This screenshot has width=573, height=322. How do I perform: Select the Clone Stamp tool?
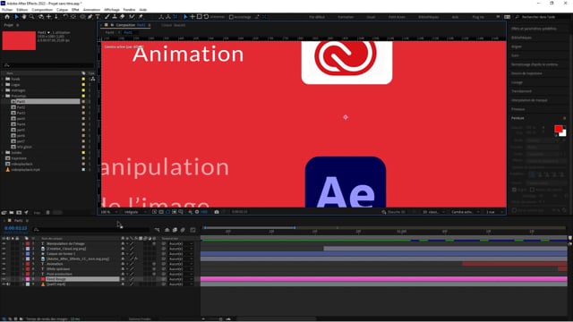point(115,17)
